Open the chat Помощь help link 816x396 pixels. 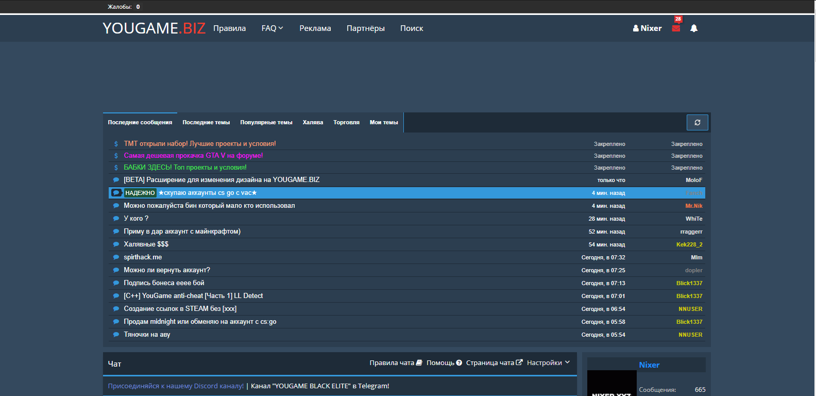tap(444, 363)
